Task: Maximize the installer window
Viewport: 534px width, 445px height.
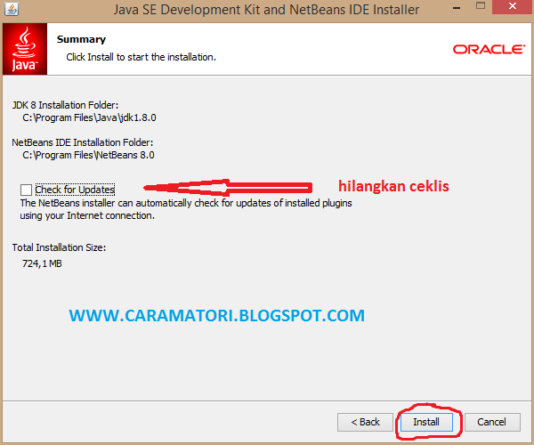Action: click(481, 6)
